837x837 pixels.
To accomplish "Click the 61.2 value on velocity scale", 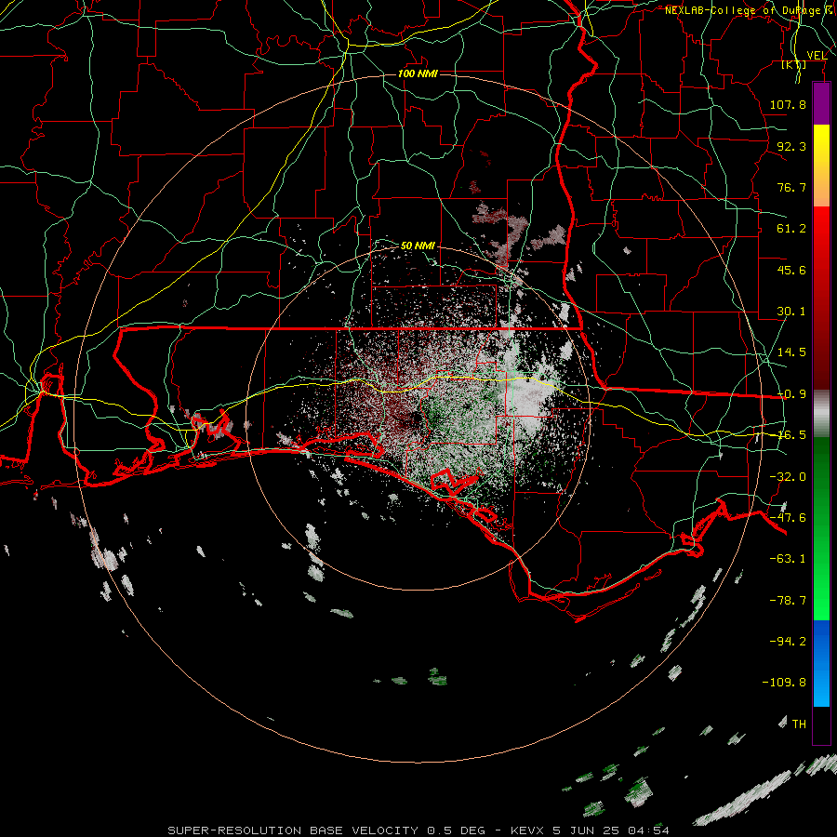I will (791, 229).
